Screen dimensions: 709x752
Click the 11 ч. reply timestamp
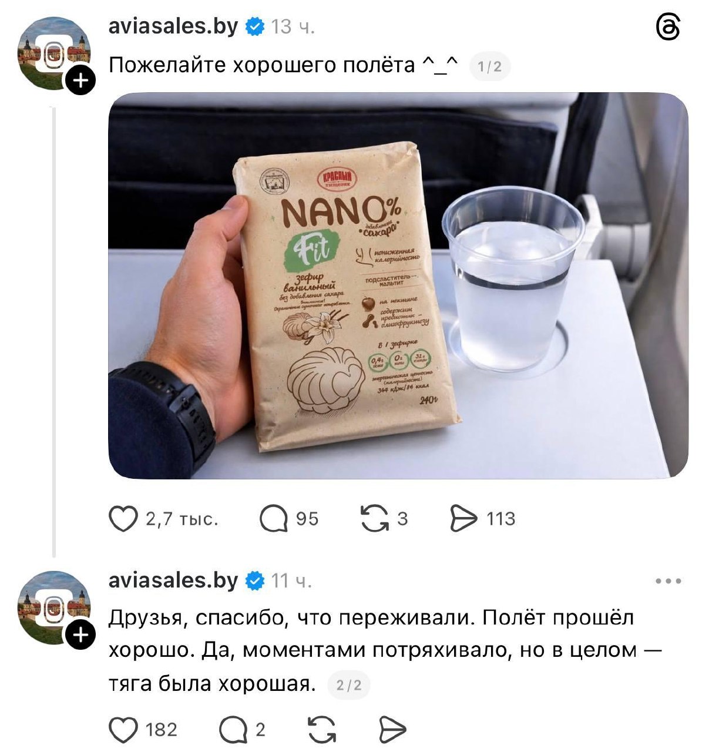click(291, 581)
